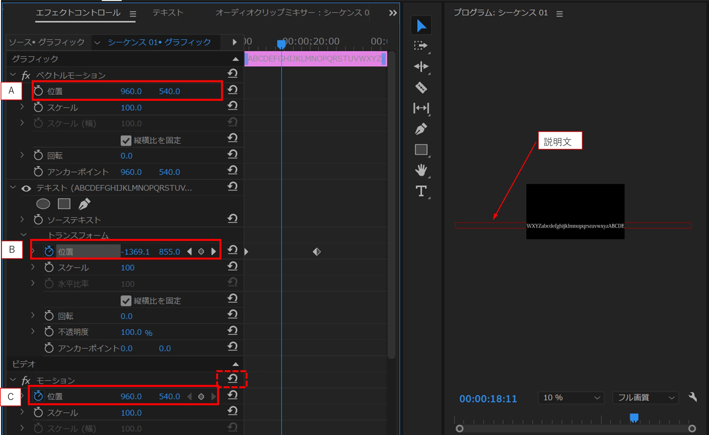
Task: Open the フル画質 resolution dropdown
Action: 645,398
